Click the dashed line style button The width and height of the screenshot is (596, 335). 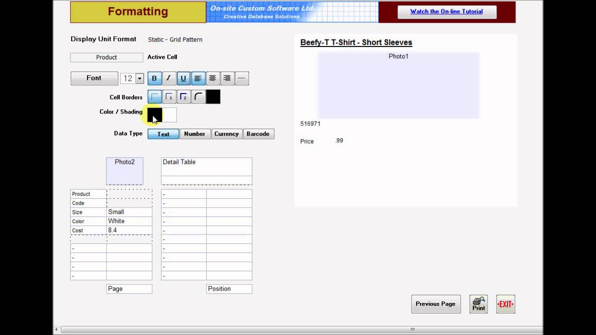point(242,78)
